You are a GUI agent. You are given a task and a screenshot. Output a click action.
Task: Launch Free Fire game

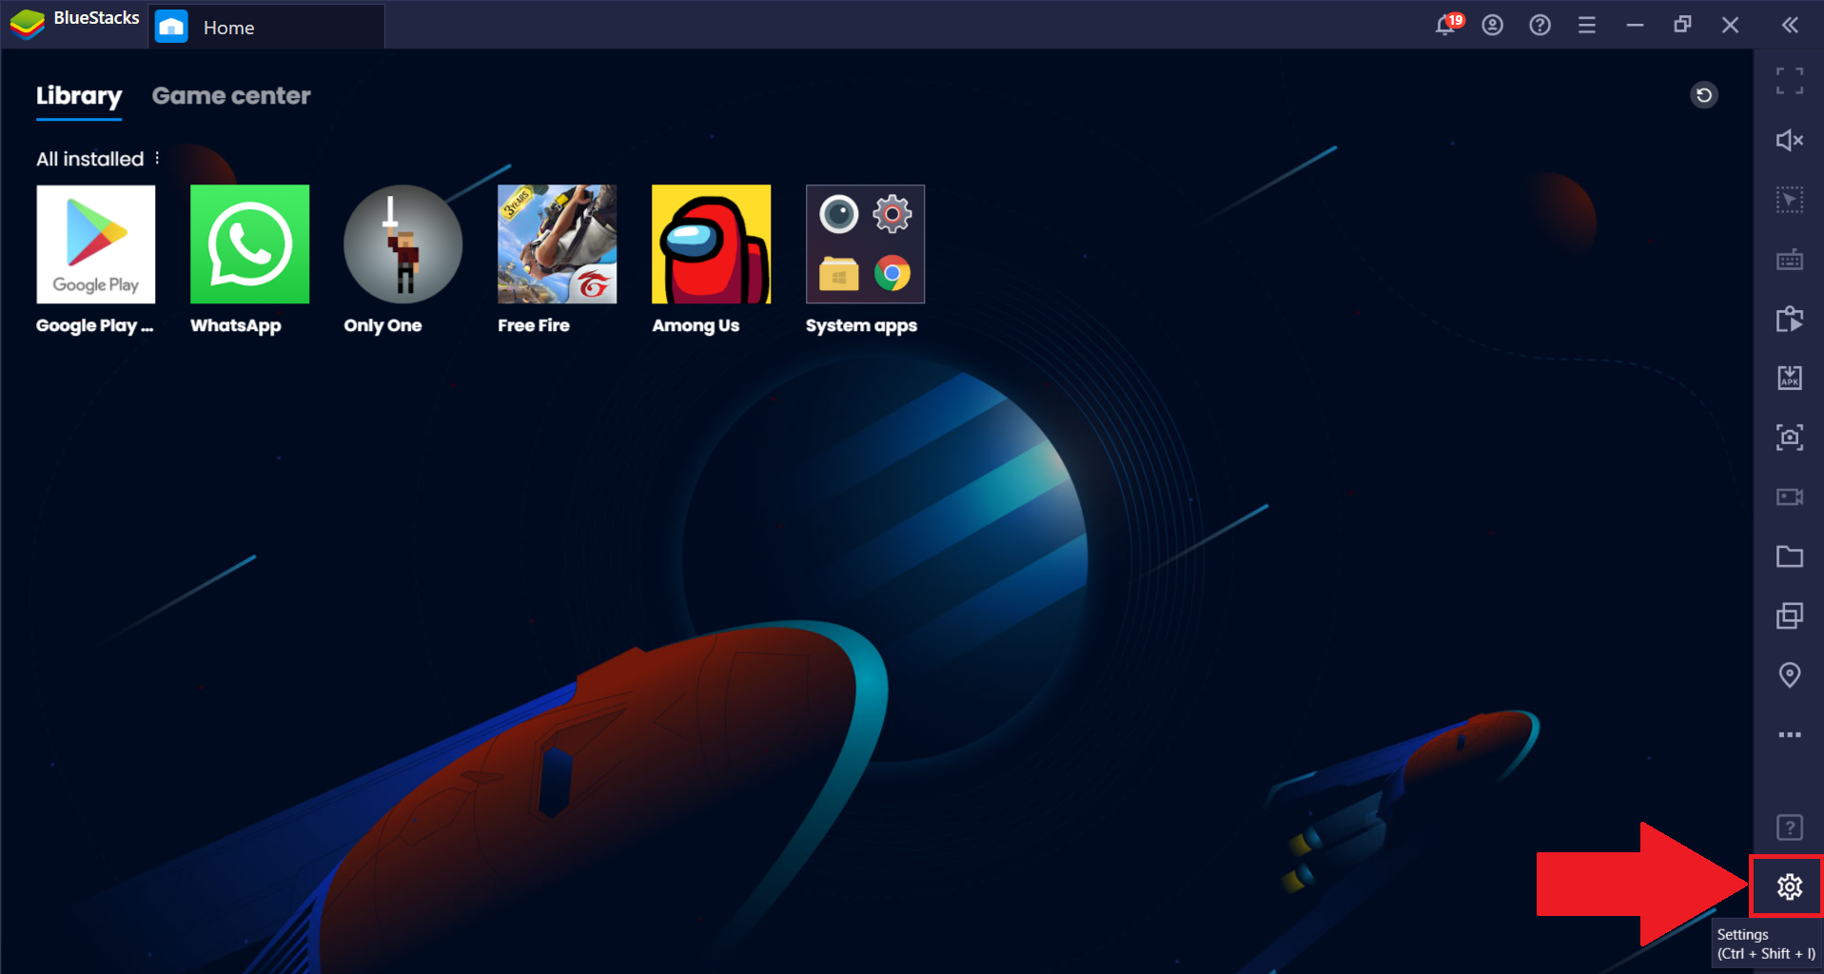point(557,244)
